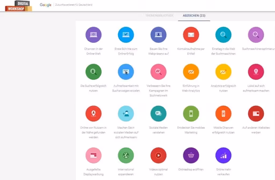The width and height of the screenshot is (275, 180).
Task: Open the pink Kampagnen im Suchnetzwerk badge
Action: click(158, 72)
